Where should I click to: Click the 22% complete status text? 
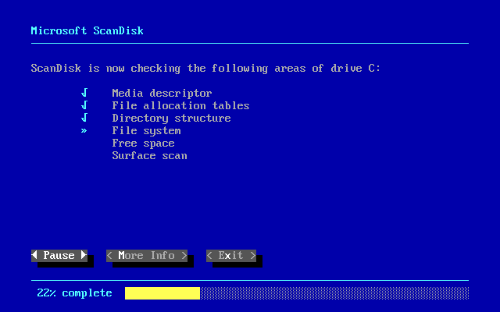75,293
